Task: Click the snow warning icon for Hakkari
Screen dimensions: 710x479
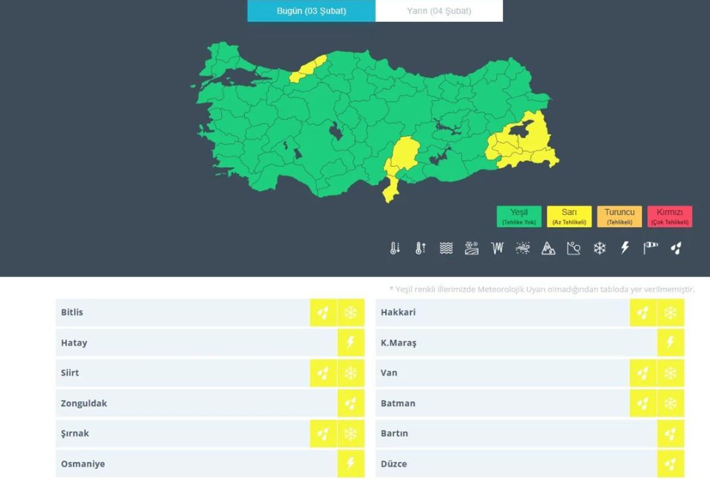Action: (670, 313)
